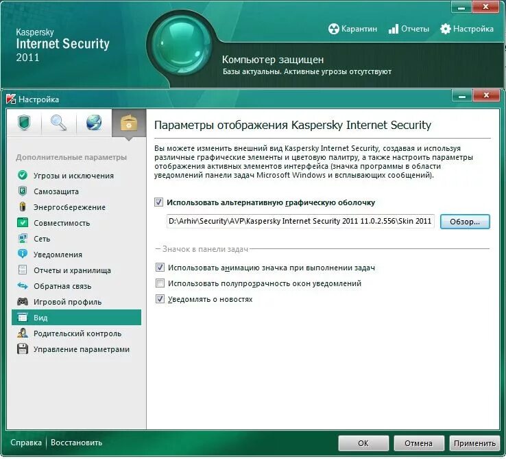Select Уведомления section

[x=77, y=255]
